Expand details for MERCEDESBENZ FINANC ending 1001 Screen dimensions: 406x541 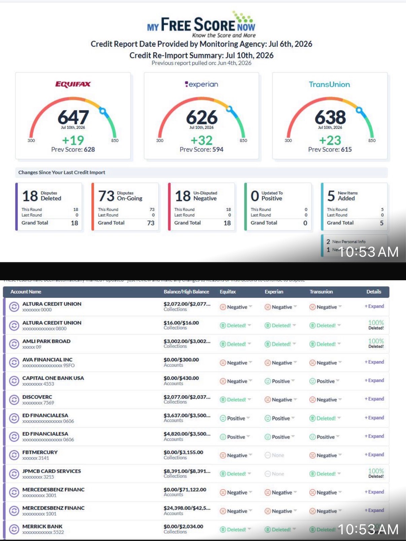[x=374, y=510]
